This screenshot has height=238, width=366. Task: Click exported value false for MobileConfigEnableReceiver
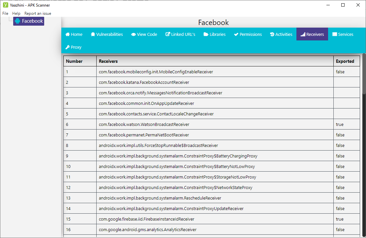click(x=340, y=72)
